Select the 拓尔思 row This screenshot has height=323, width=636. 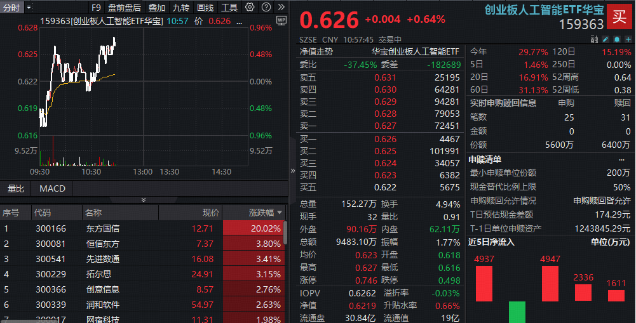click(x=142, y=274)
